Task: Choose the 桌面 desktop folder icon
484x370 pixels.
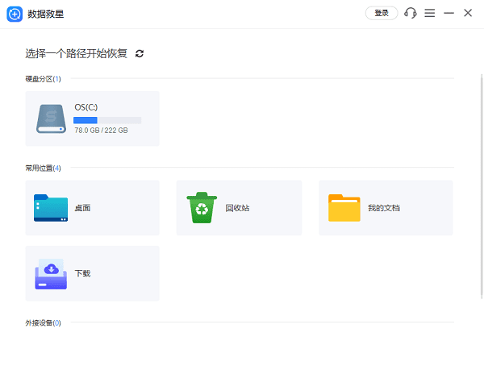Action: point(52,208)
